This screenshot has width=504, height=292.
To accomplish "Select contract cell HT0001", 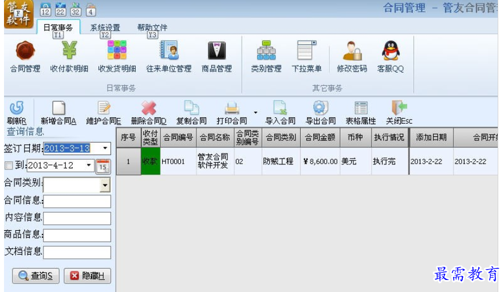I will pos(178,161).
